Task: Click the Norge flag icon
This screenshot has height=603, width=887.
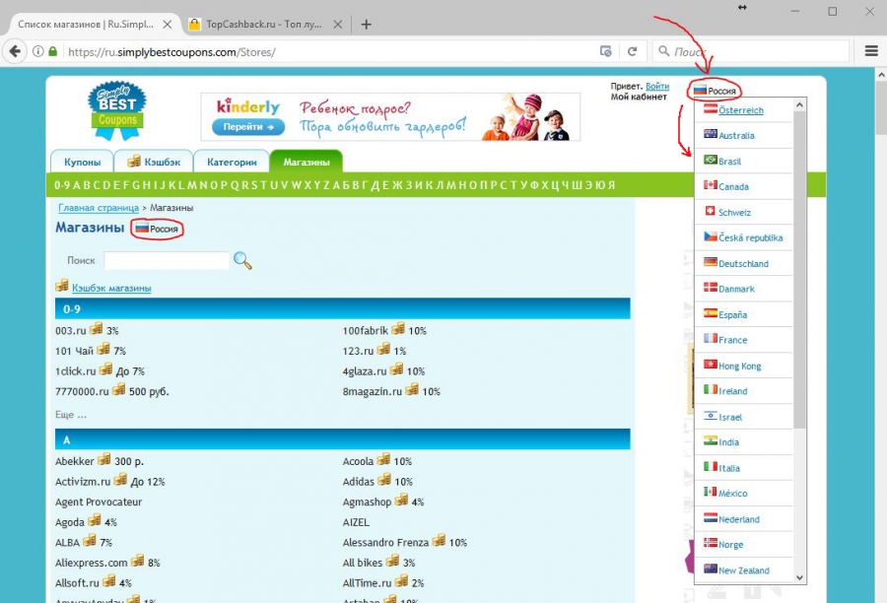Action: click(x=711, y=543)
